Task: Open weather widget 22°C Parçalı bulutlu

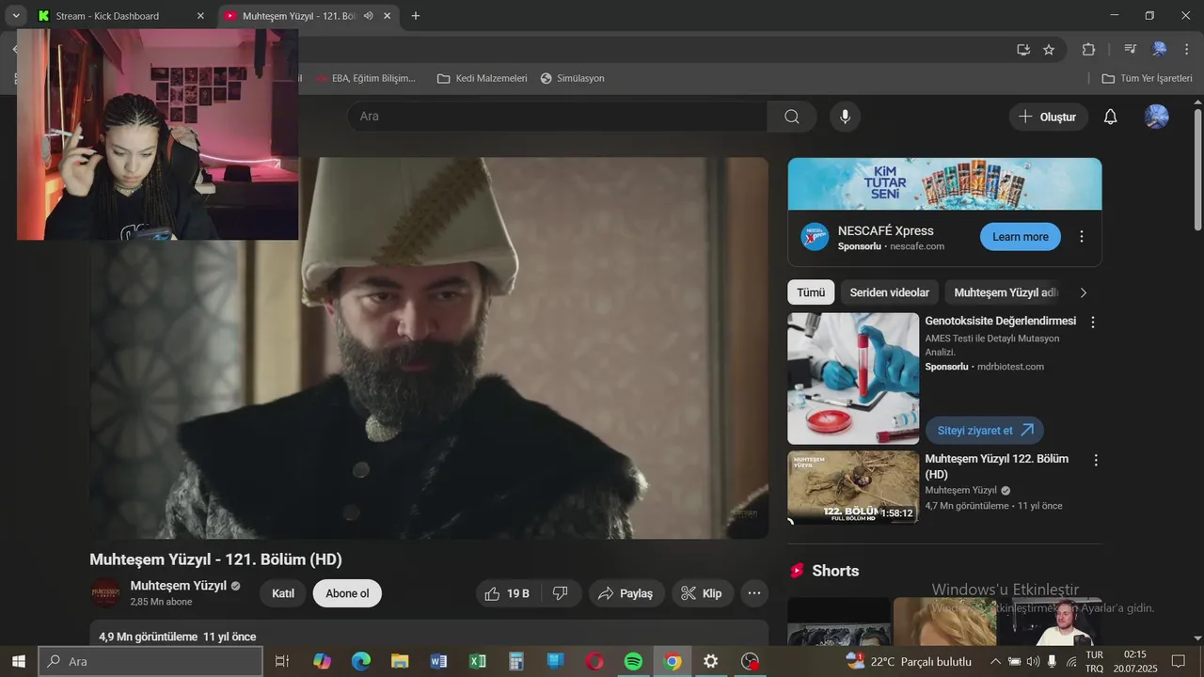Action: coord(909,661)
